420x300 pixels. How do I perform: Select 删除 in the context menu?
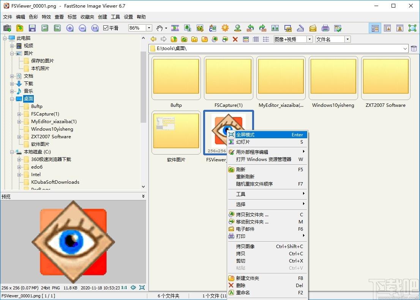click(267, 285)
